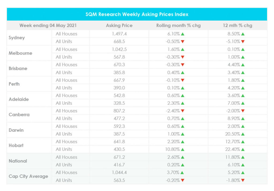
Task: Select the Melbourne row label
Action: coord(20,53)
